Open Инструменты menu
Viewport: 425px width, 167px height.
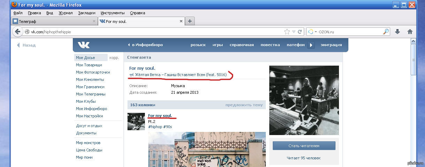[113, 13]
